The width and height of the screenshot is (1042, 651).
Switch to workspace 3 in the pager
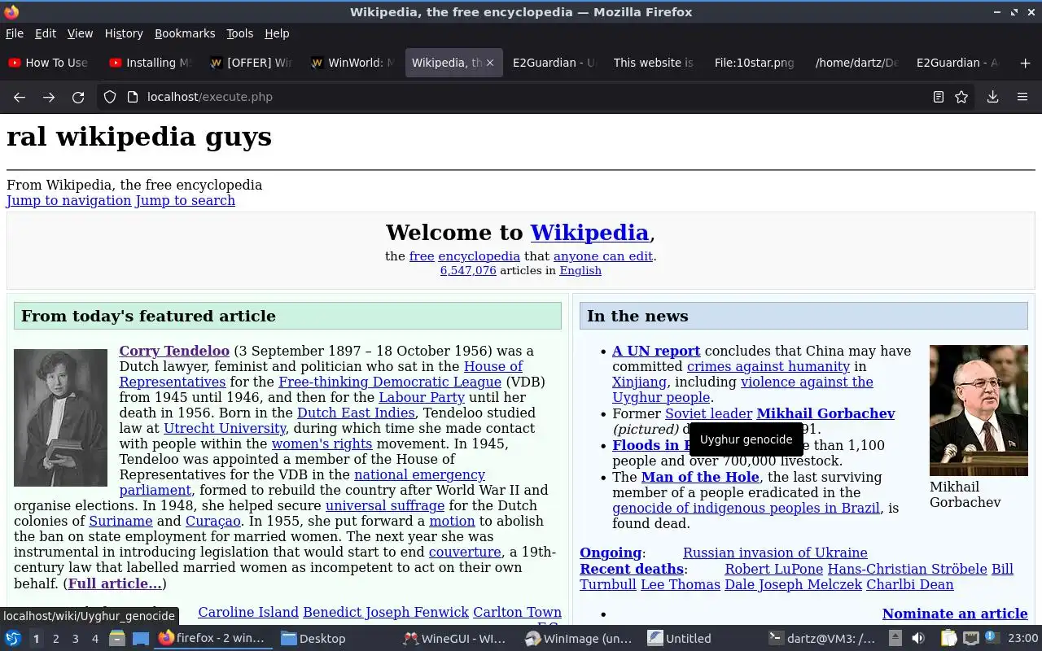click(75, 639)
